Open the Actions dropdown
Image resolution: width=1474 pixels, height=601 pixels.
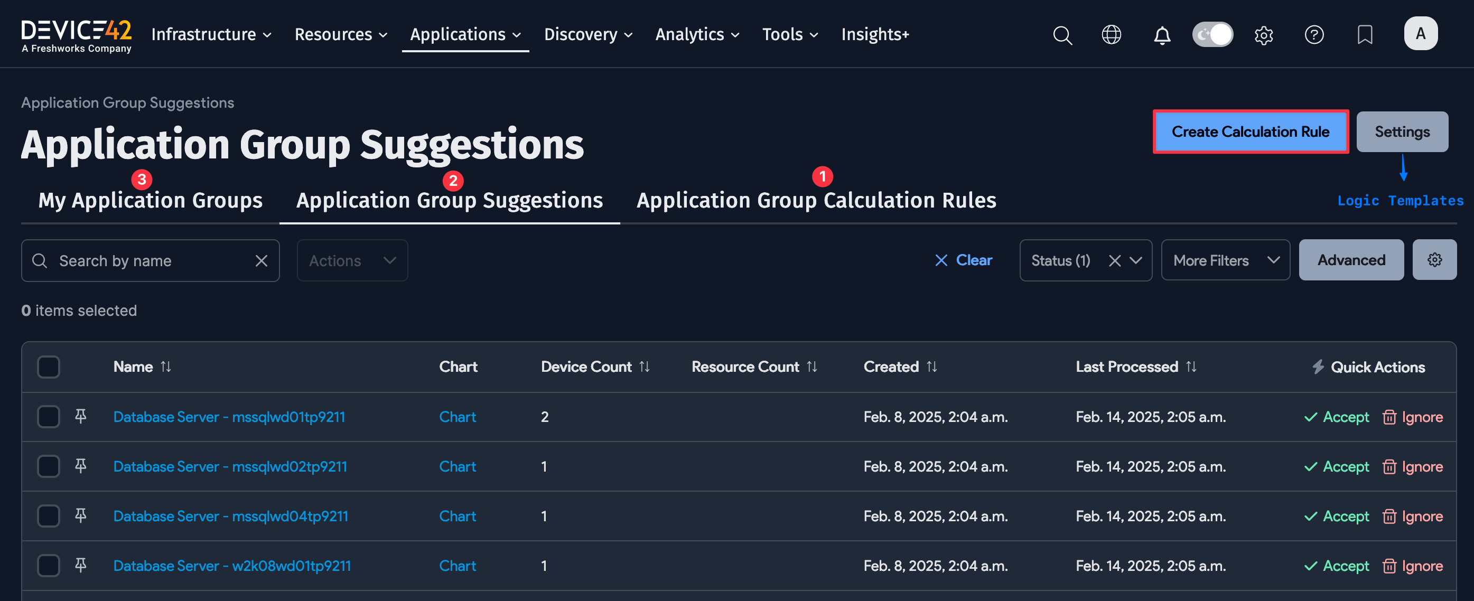(352, 260)
